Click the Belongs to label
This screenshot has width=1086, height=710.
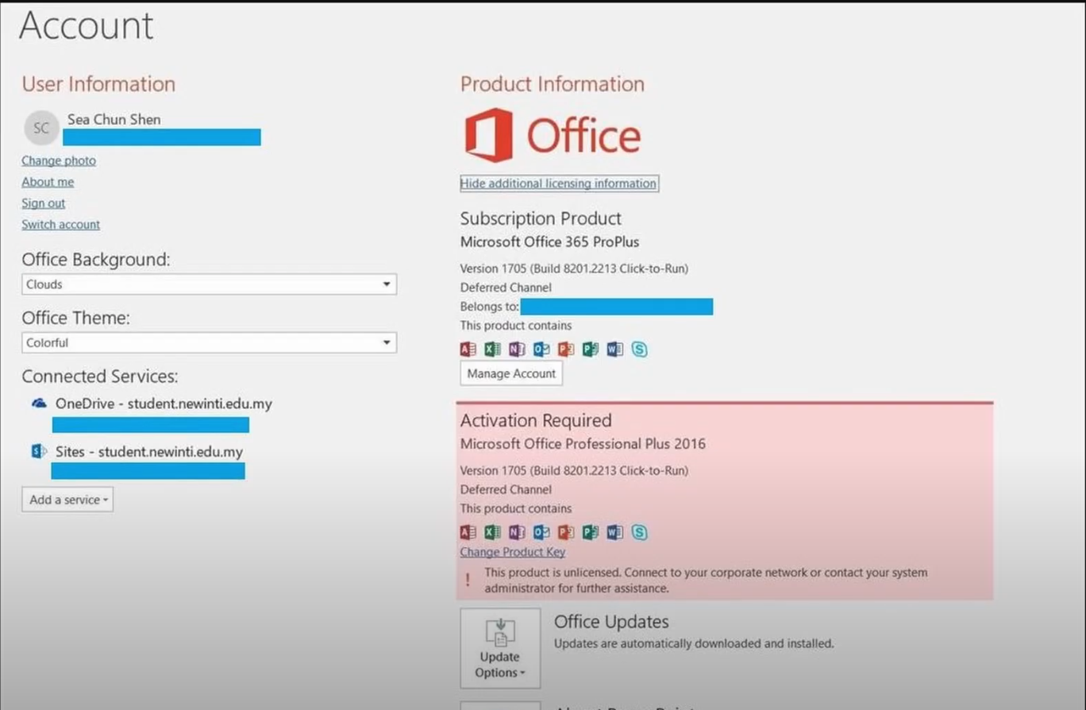coord(490,307)
